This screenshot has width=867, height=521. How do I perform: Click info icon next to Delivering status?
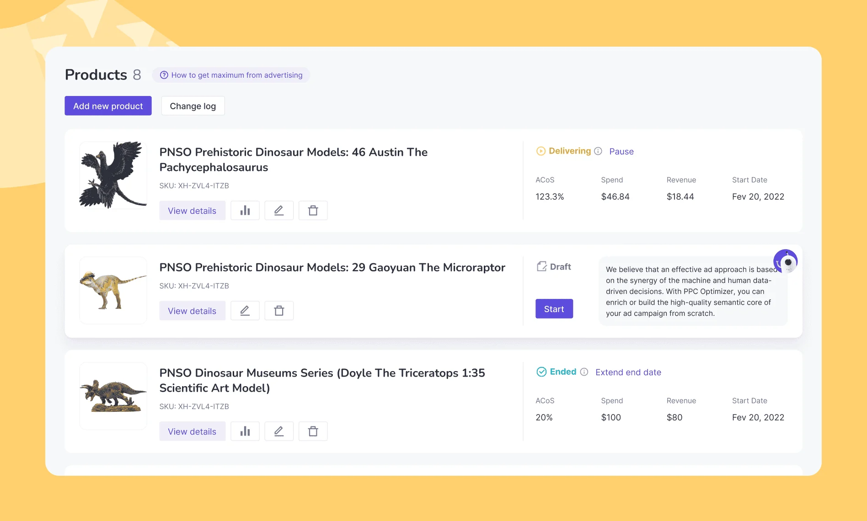pos(598,151)
